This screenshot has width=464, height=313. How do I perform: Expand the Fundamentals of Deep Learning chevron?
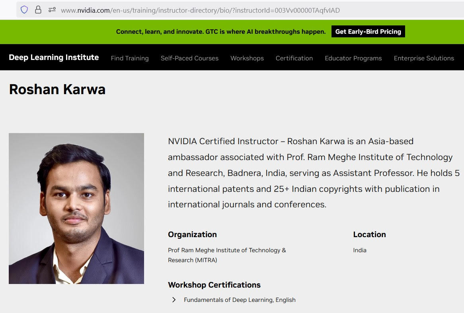pyautogui.click(x=174, y=300)
